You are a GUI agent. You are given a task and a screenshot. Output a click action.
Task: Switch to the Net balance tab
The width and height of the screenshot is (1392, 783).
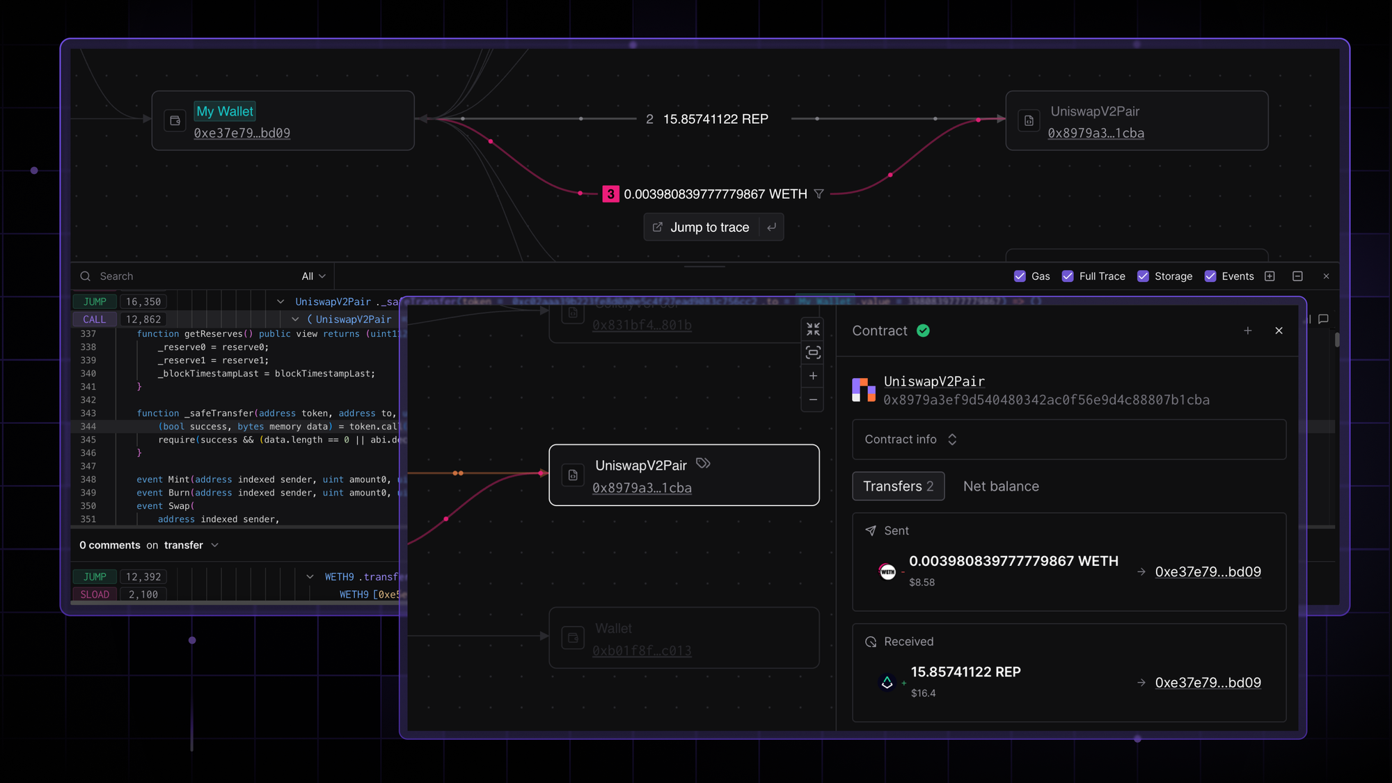[x=1001, y=486]
